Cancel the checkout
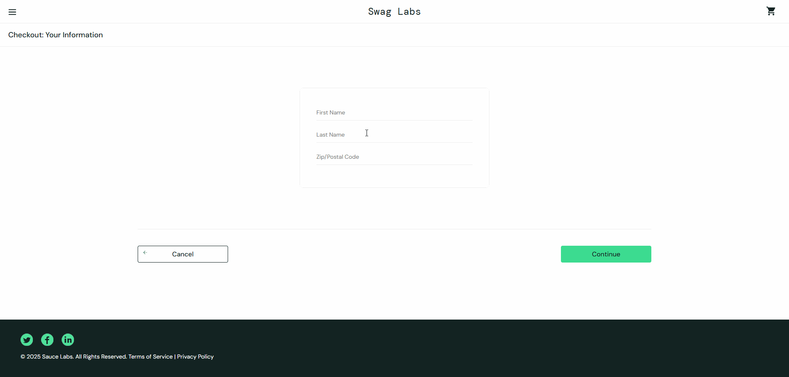The width and height of the screenshot is (789, 377). (183, 254)
